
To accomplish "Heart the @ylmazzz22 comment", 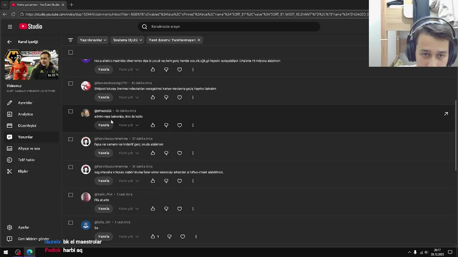I will (180, 125).
